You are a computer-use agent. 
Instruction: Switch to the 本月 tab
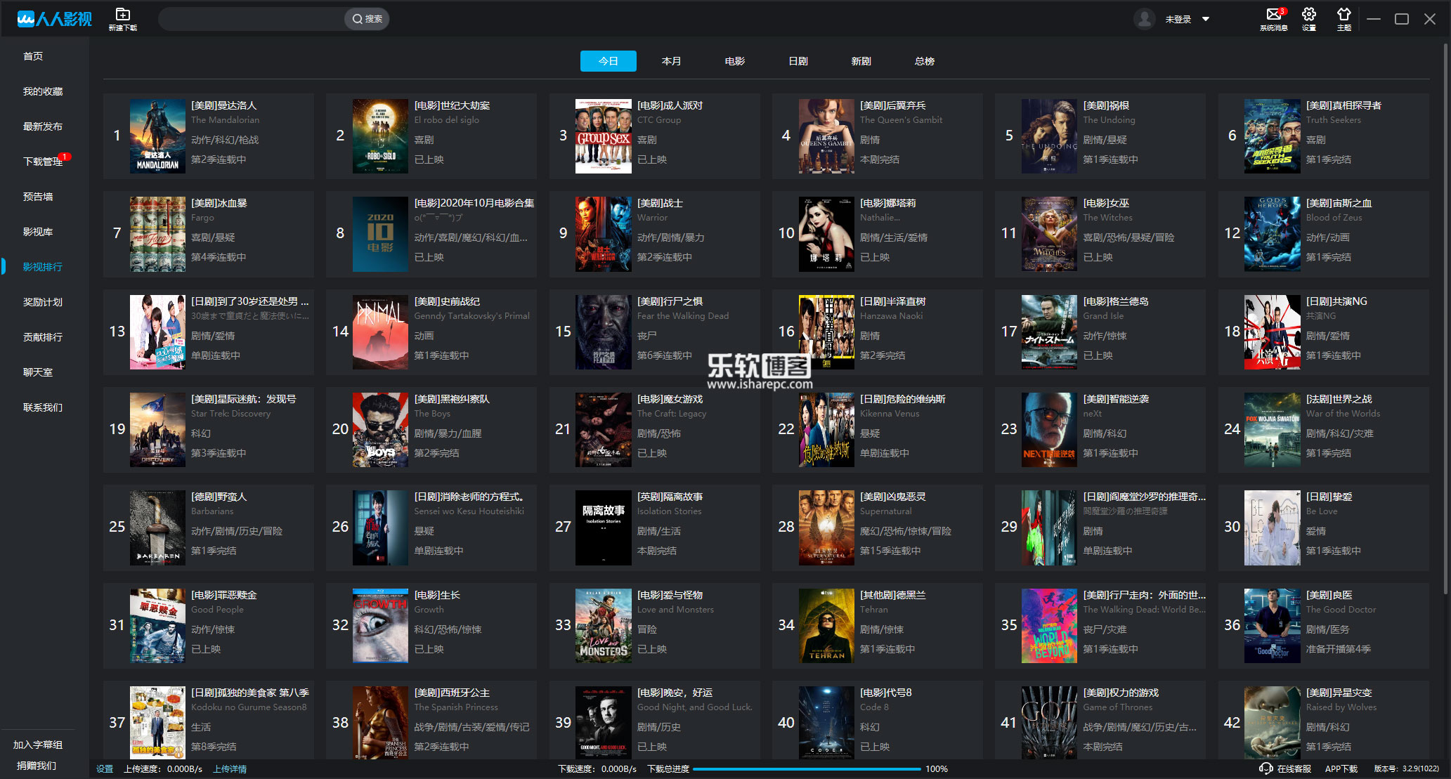[671, 61]
